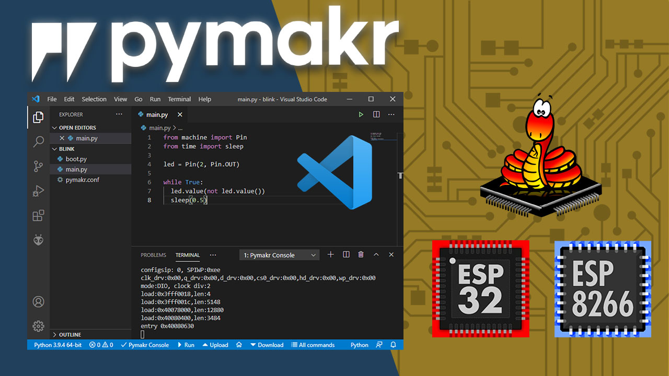The image size is (669, 376).
Task: Open the '1: Pymakr Console' terminal dropdown
Action: coord(279,254)
